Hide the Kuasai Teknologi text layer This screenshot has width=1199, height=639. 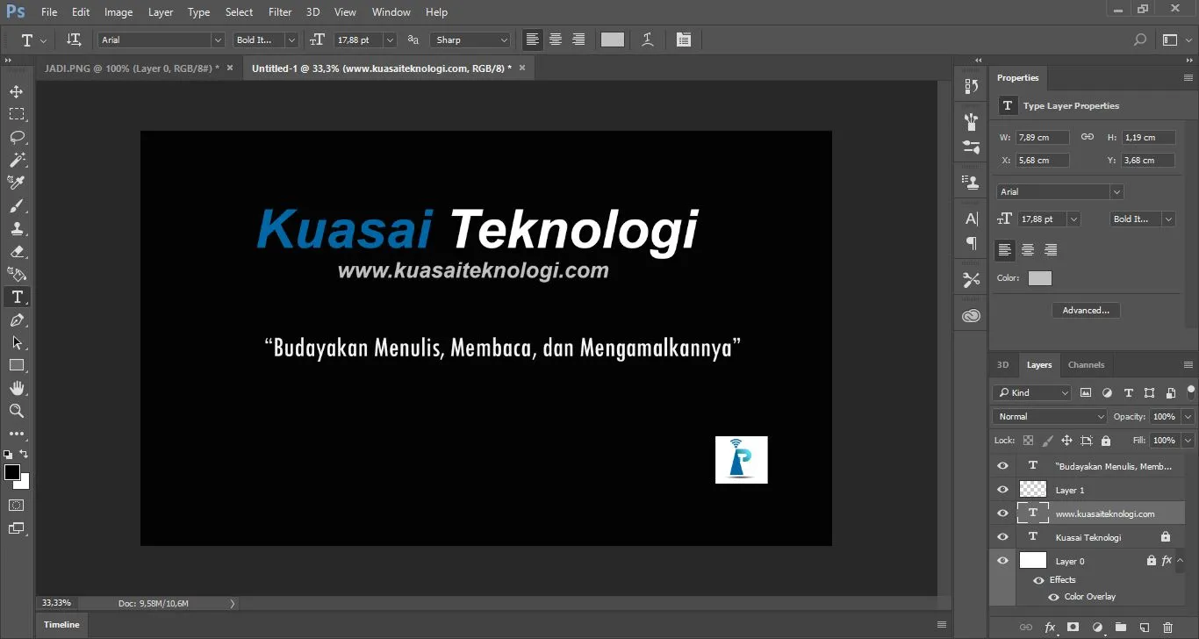1002,536
